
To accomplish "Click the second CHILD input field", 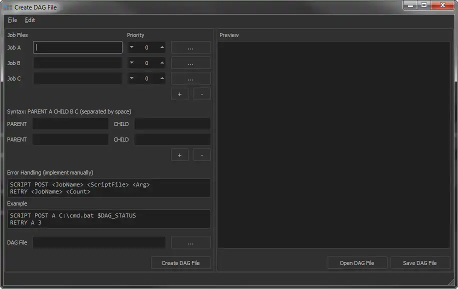I will 172,139.
